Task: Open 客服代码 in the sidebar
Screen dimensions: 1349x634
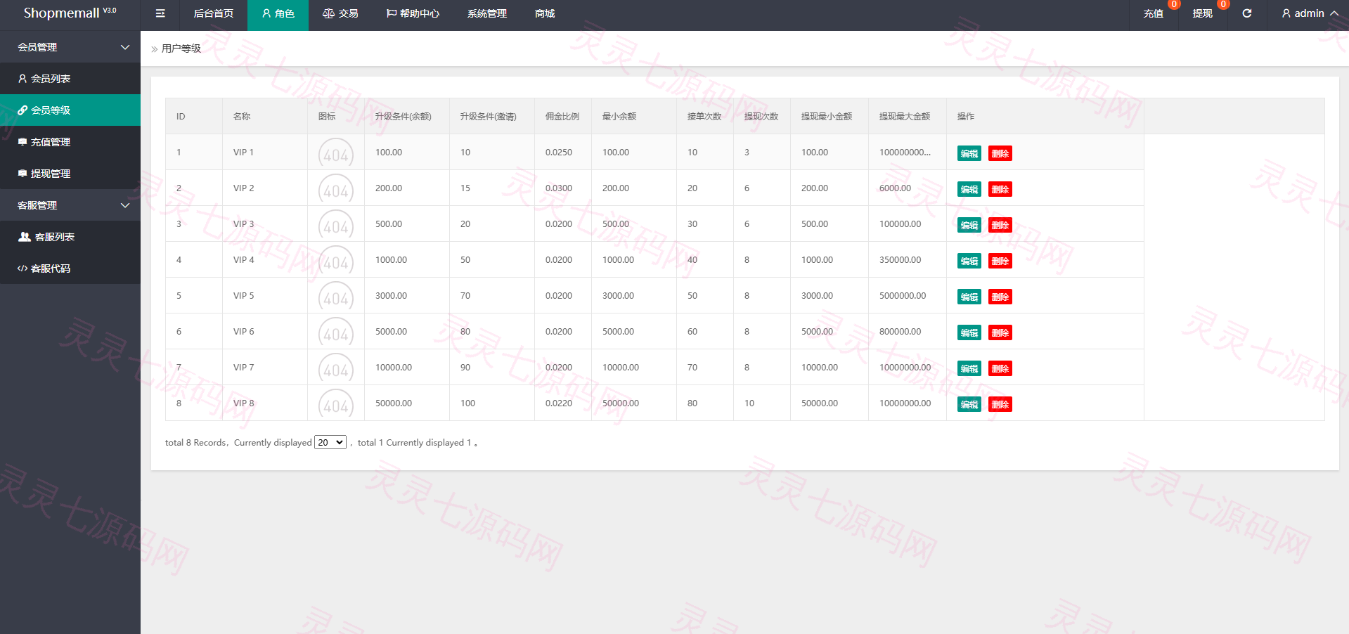Action: click(x=70, y=269)
